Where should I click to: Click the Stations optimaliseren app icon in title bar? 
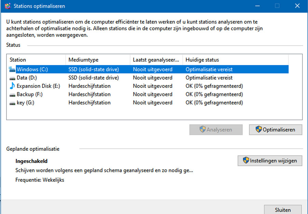8,6
